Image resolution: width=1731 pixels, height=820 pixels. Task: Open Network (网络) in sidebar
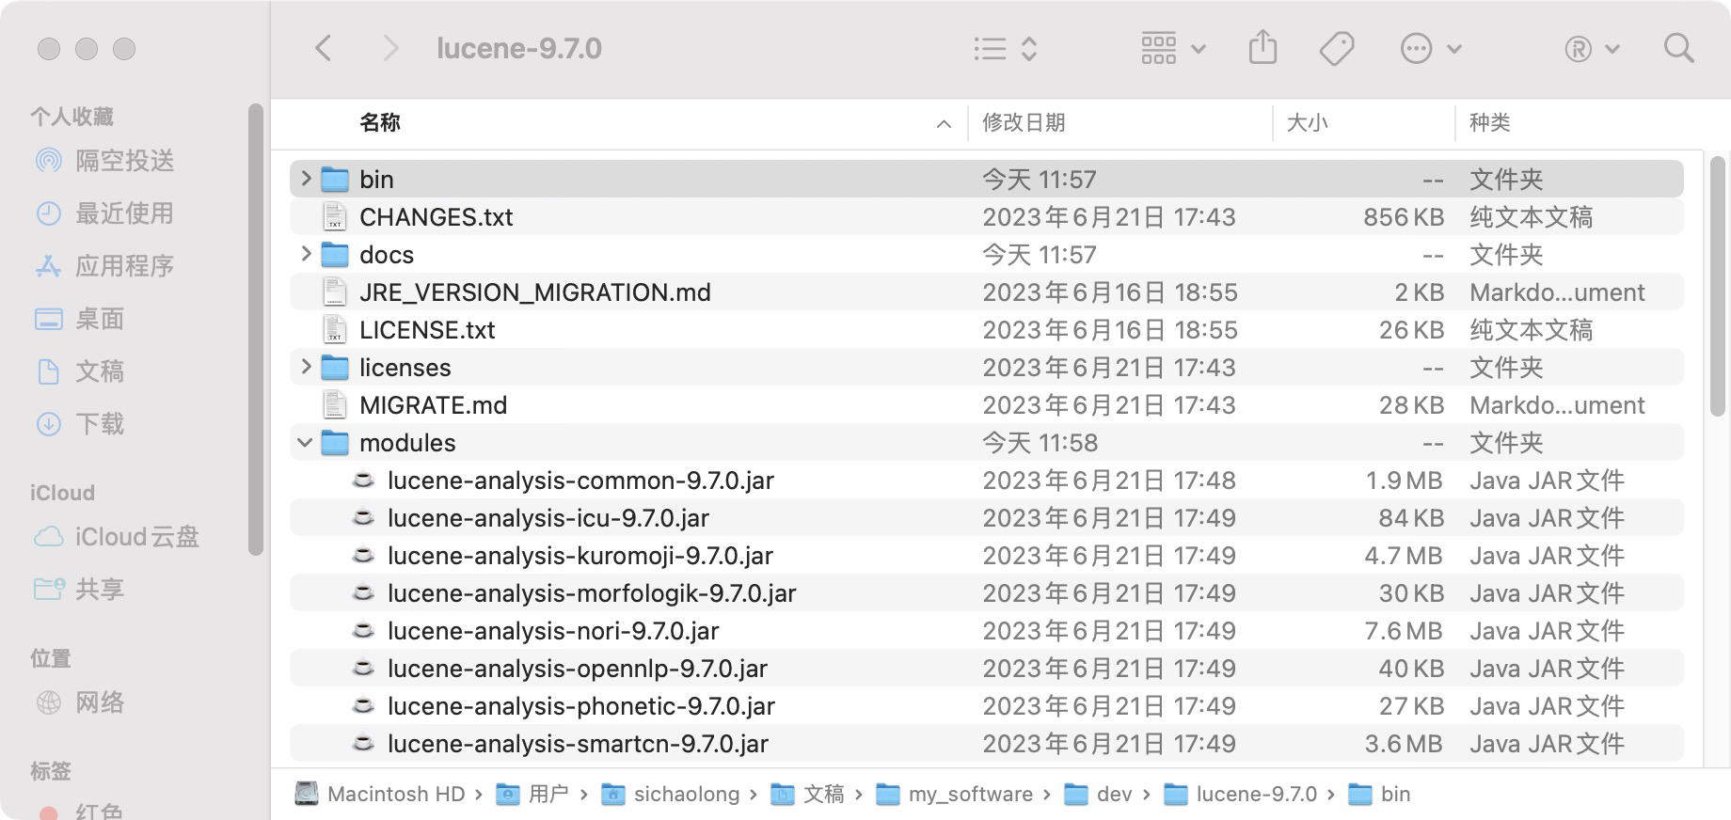point(80,702)
